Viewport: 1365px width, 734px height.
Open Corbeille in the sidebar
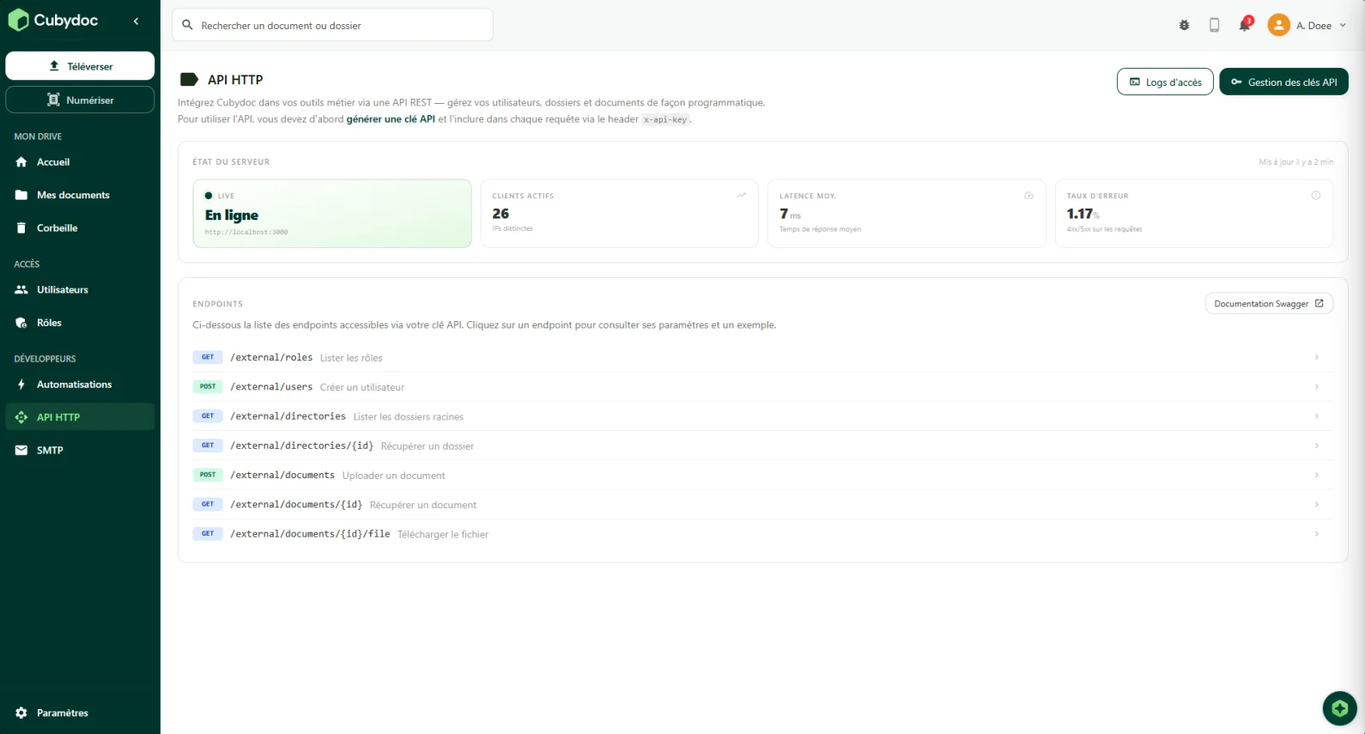(x=80, y=227)
